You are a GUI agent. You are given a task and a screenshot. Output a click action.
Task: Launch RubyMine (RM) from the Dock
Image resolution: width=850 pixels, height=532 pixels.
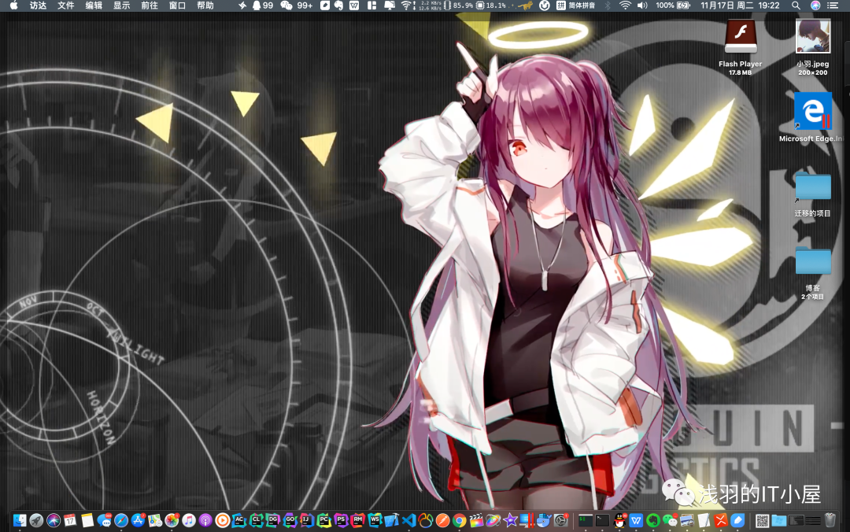(358, 521)
